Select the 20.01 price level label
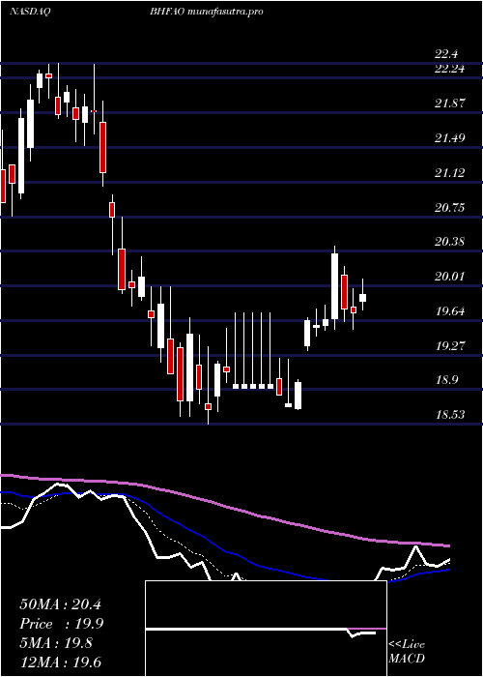This screenshot has height=677, width=483. pos(450,277)
